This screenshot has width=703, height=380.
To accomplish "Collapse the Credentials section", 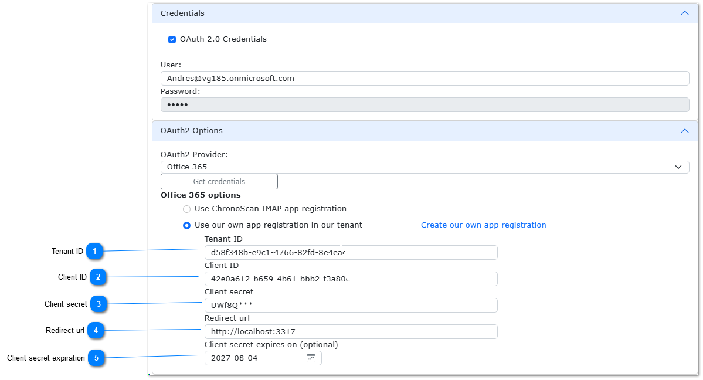I will (x=684, y=13).
